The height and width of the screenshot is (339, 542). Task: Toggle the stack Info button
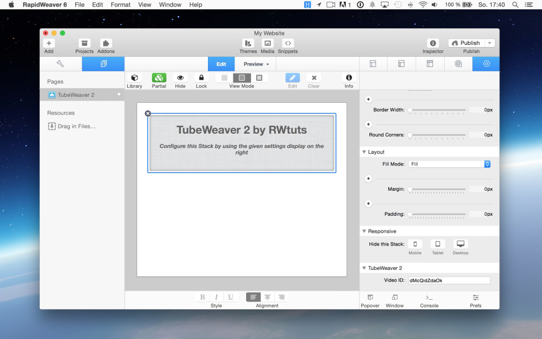click(349, 78)
